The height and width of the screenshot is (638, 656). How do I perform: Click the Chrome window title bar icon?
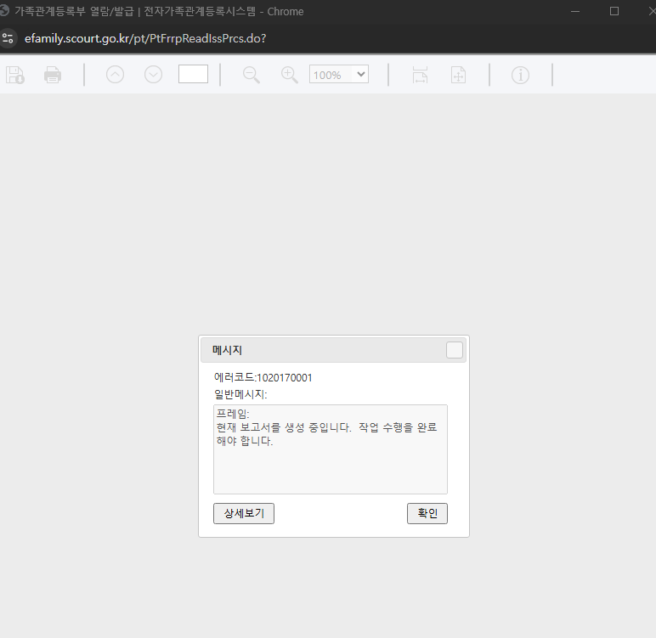4,11
